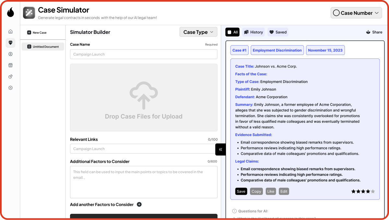Rate the case five stars

point(373,191)
